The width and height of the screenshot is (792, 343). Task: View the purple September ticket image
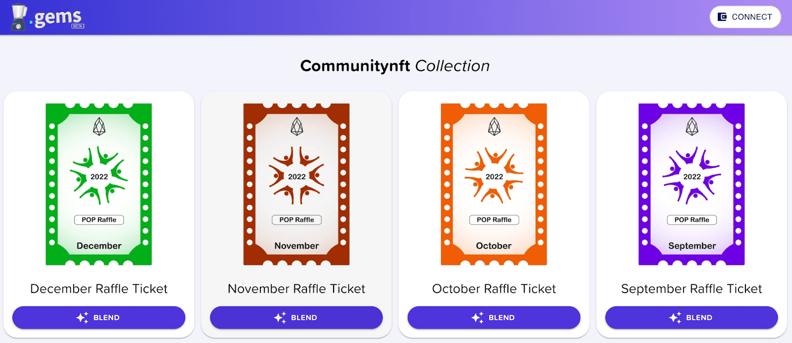(x=691, y=184)
